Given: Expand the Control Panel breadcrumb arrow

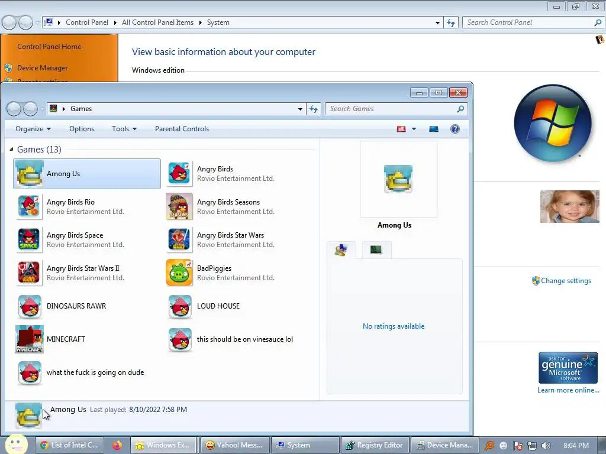Looking at the screenshot, I should coord(115,23).
